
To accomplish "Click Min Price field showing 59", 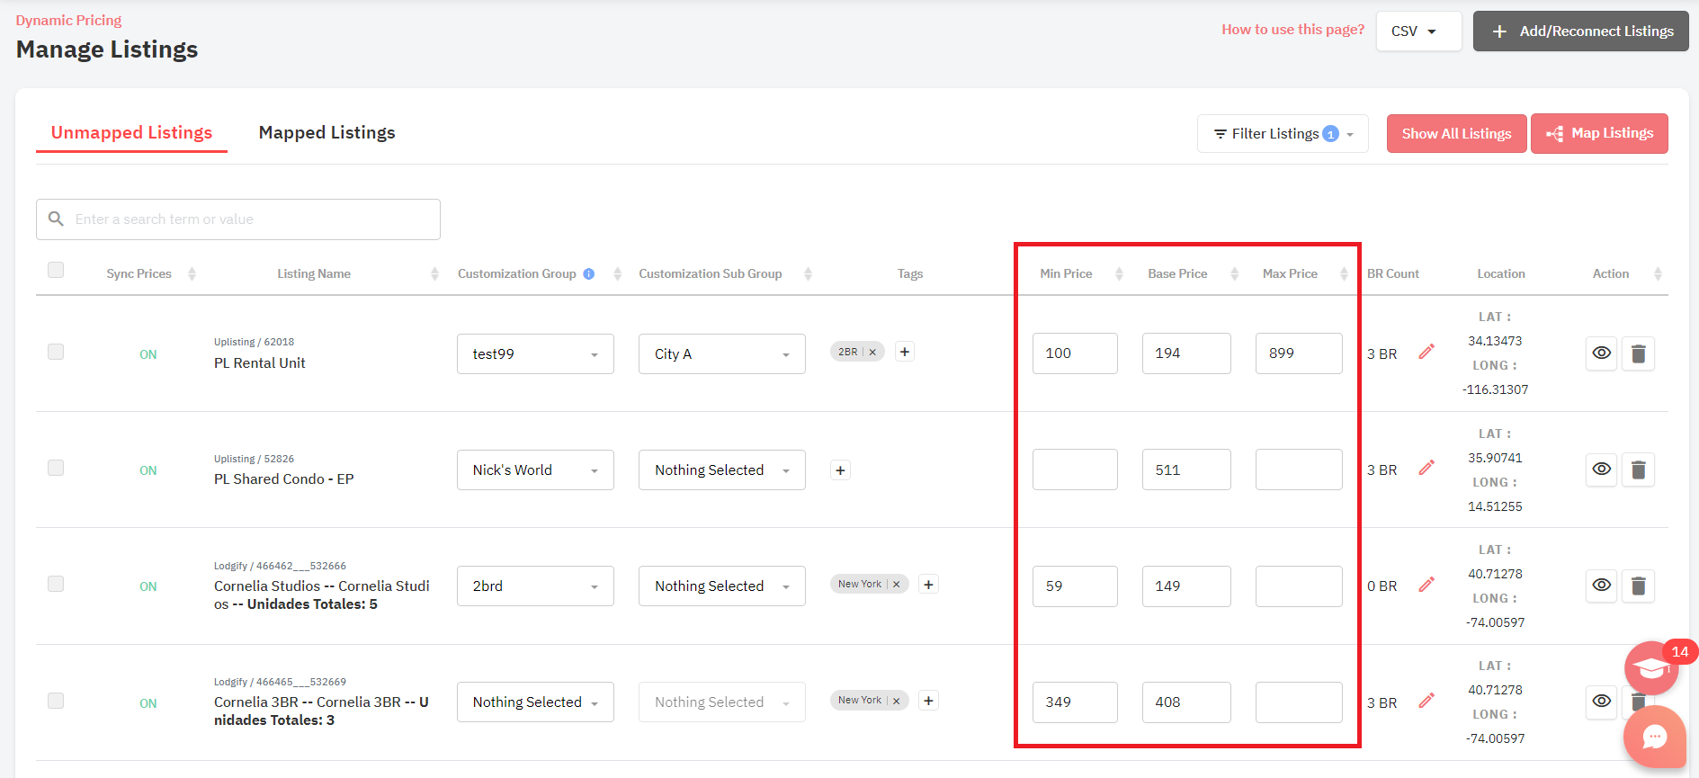I will point(1075,586).
